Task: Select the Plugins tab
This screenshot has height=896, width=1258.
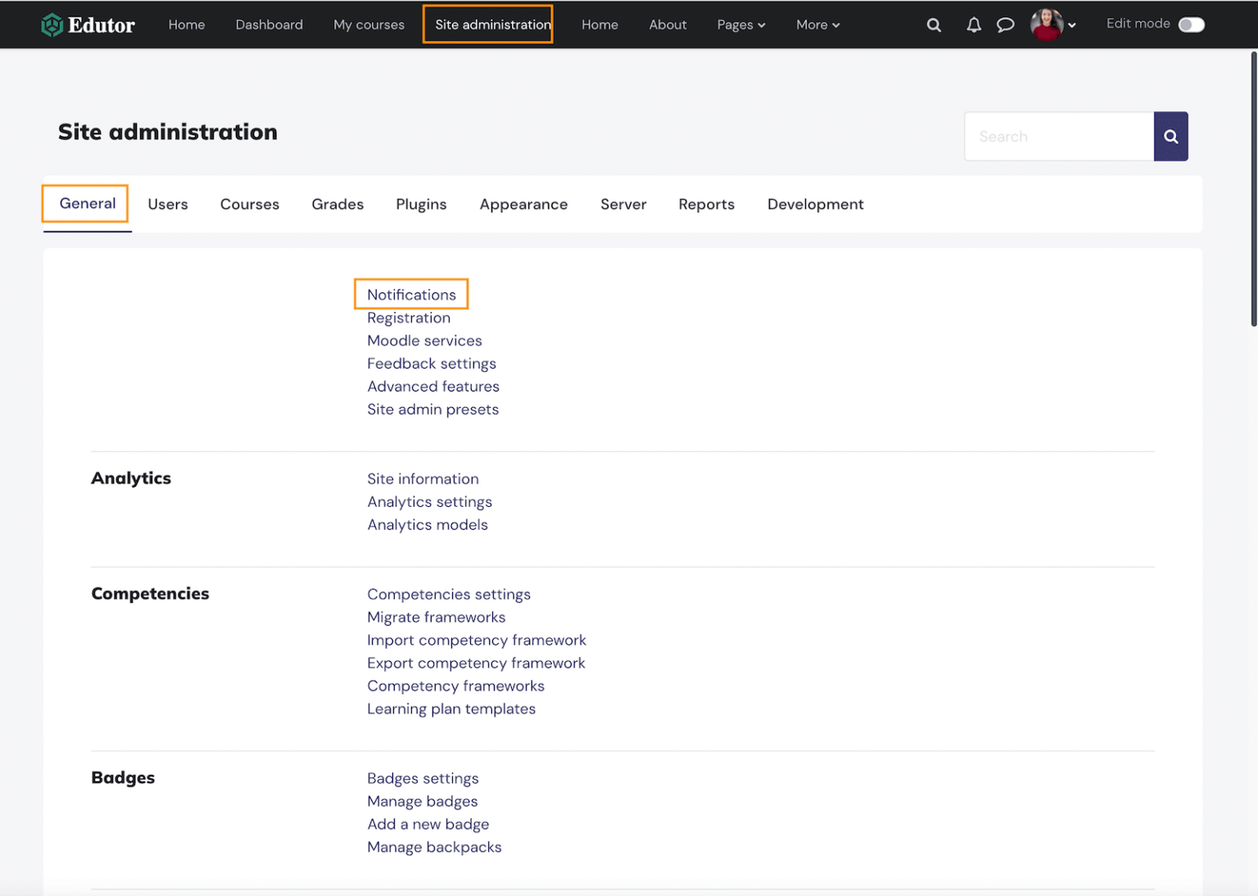Action: (x=421, y=204)
